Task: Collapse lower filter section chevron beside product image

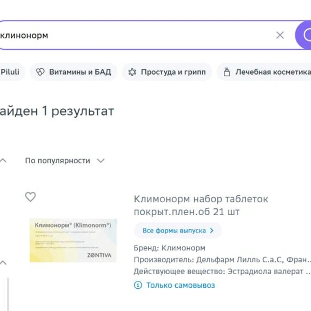Action: click(3, 263)
